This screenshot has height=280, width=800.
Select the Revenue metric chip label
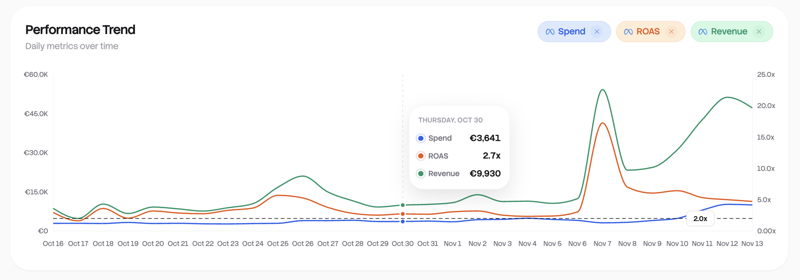click(x=729, y=32)
